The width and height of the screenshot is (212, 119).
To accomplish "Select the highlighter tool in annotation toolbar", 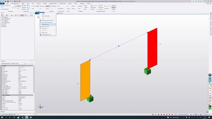I will point(210,88).
